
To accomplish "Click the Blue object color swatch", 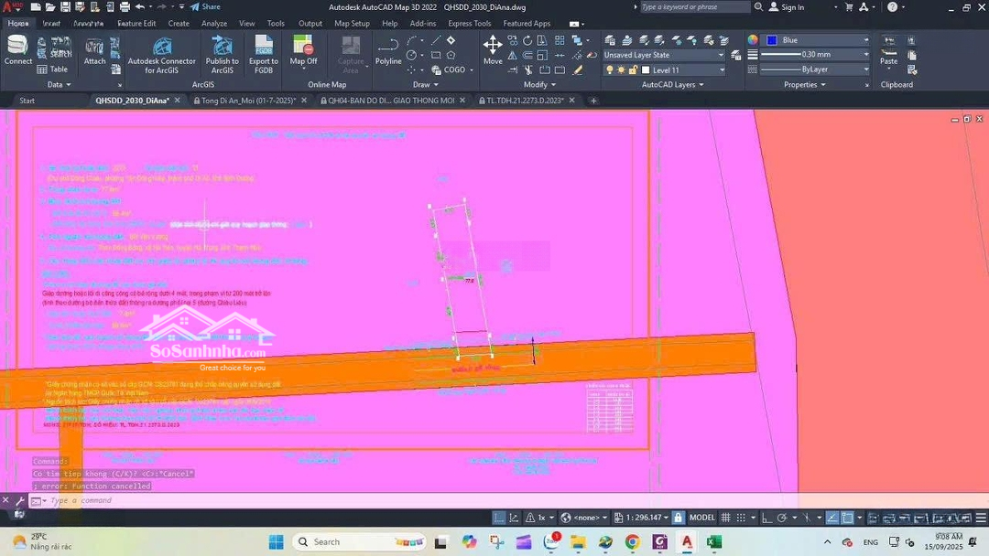I will [x=772, y=40].
